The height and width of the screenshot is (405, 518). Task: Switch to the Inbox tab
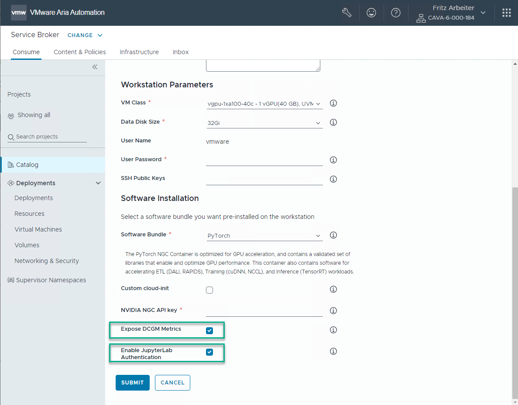coord(181,52)
